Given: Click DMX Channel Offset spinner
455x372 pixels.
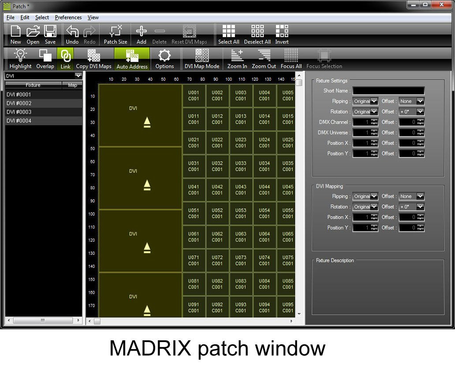Looking at the screenshot, I should pos(421,122).
